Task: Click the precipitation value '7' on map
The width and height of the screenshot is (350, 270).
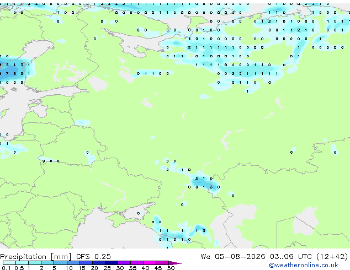Action: [x=7, y=73]
